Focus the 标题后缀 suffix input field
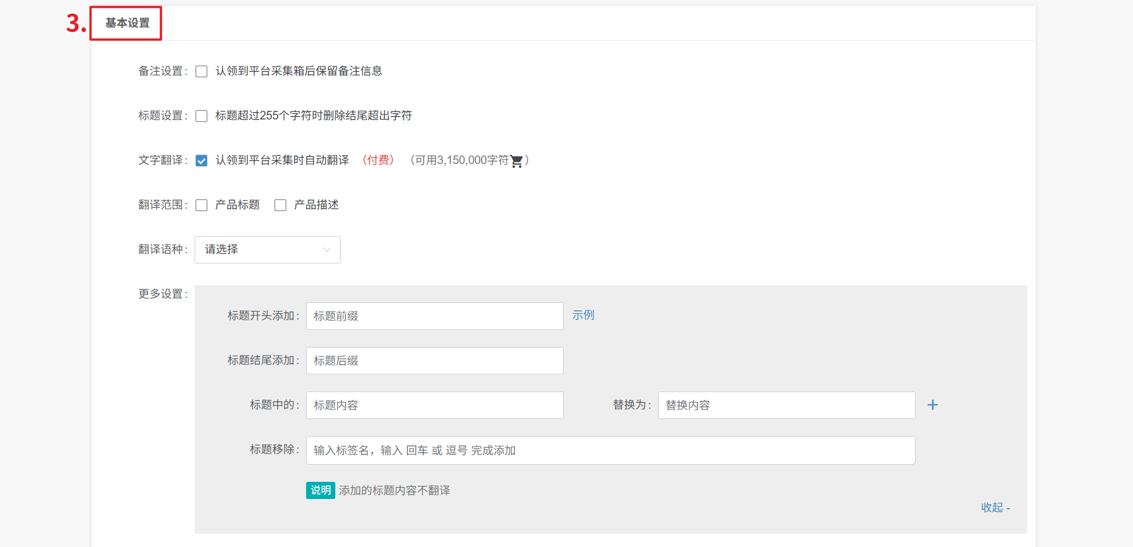This screenshot has width=1133, height=547. tap(434, 361)
